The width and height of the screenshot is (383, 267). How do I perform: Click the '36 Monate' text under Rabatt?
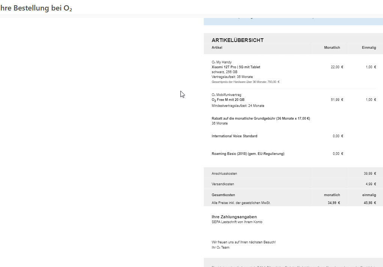[219, 123]
